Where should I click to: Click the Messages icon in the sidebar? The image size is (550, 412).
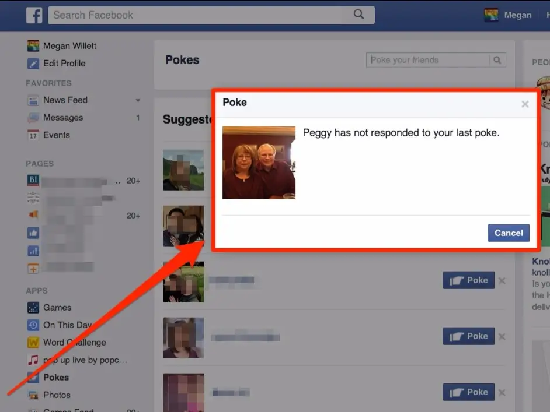[x=33, y=118]
